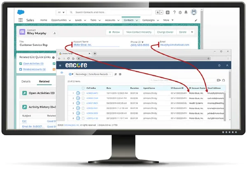Expand the Tasks tab chevron

[100, 20]
